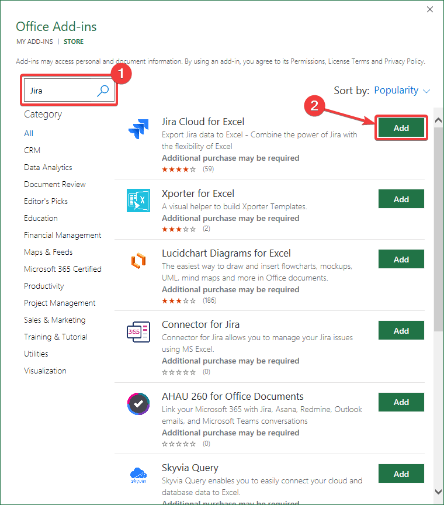Open the Jira Cloud for Excel logo

click(138, 129)
